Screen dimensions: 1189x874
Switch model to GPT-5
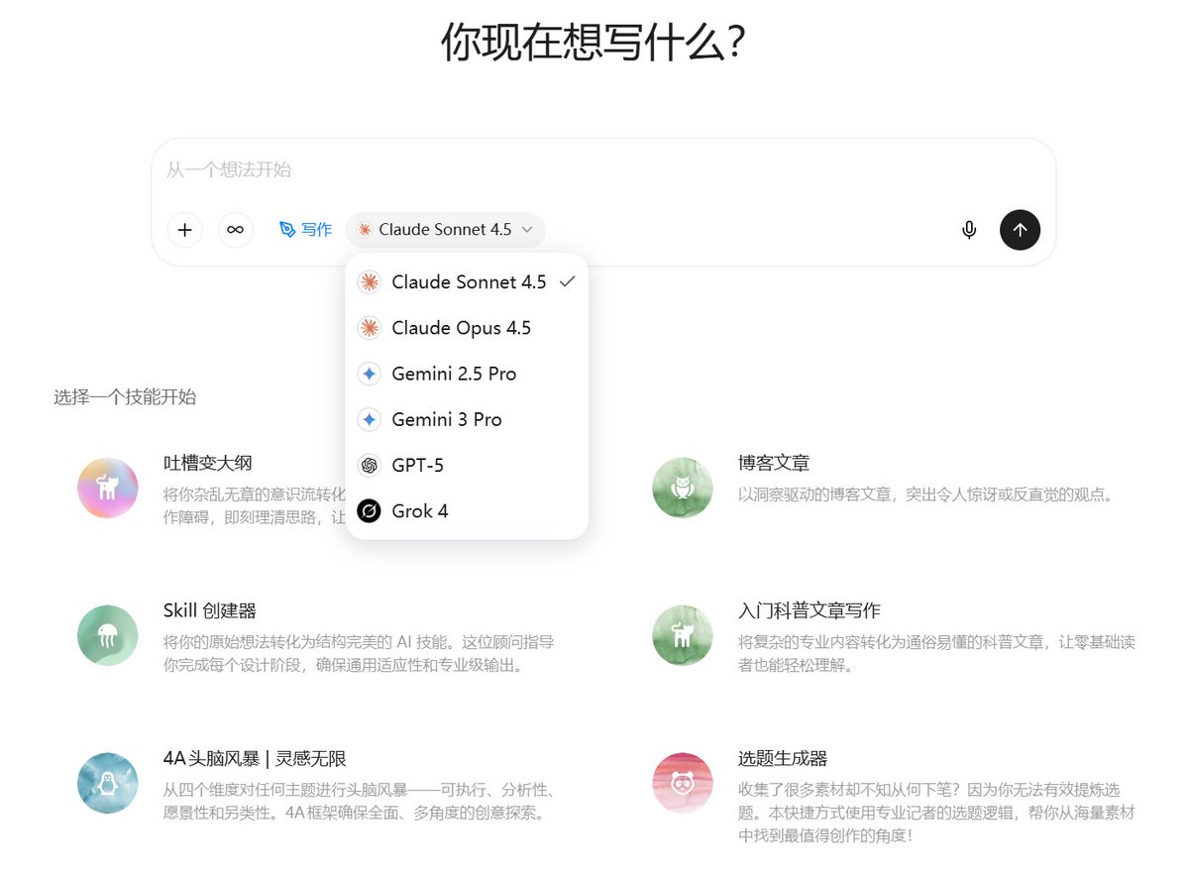(467, 465)
